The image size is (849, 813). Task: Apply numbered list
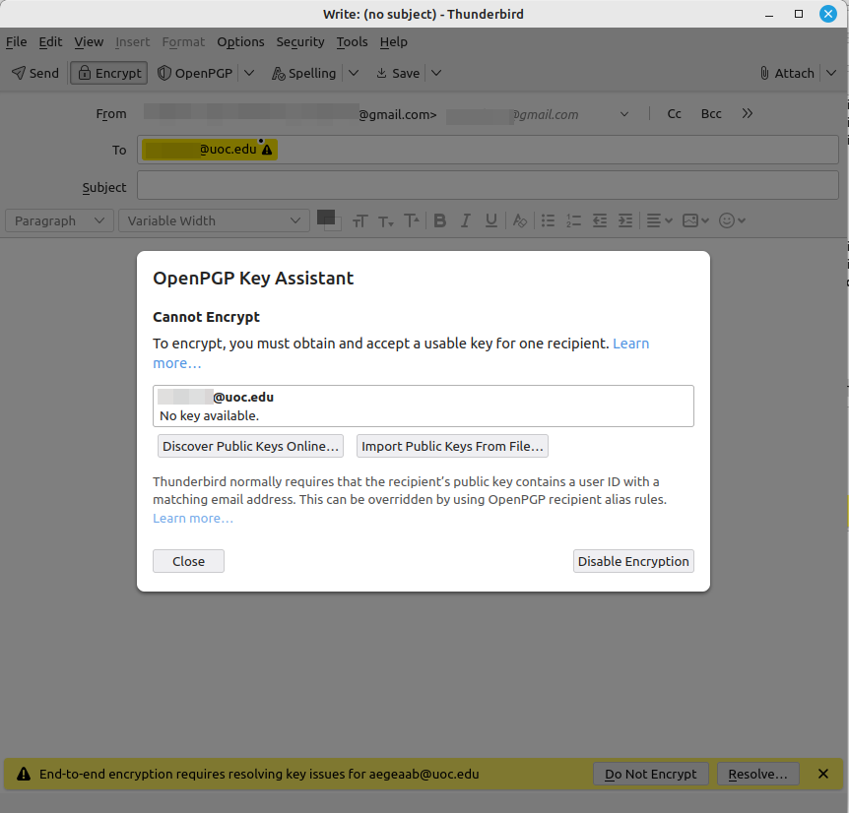[x=574, y=220]
